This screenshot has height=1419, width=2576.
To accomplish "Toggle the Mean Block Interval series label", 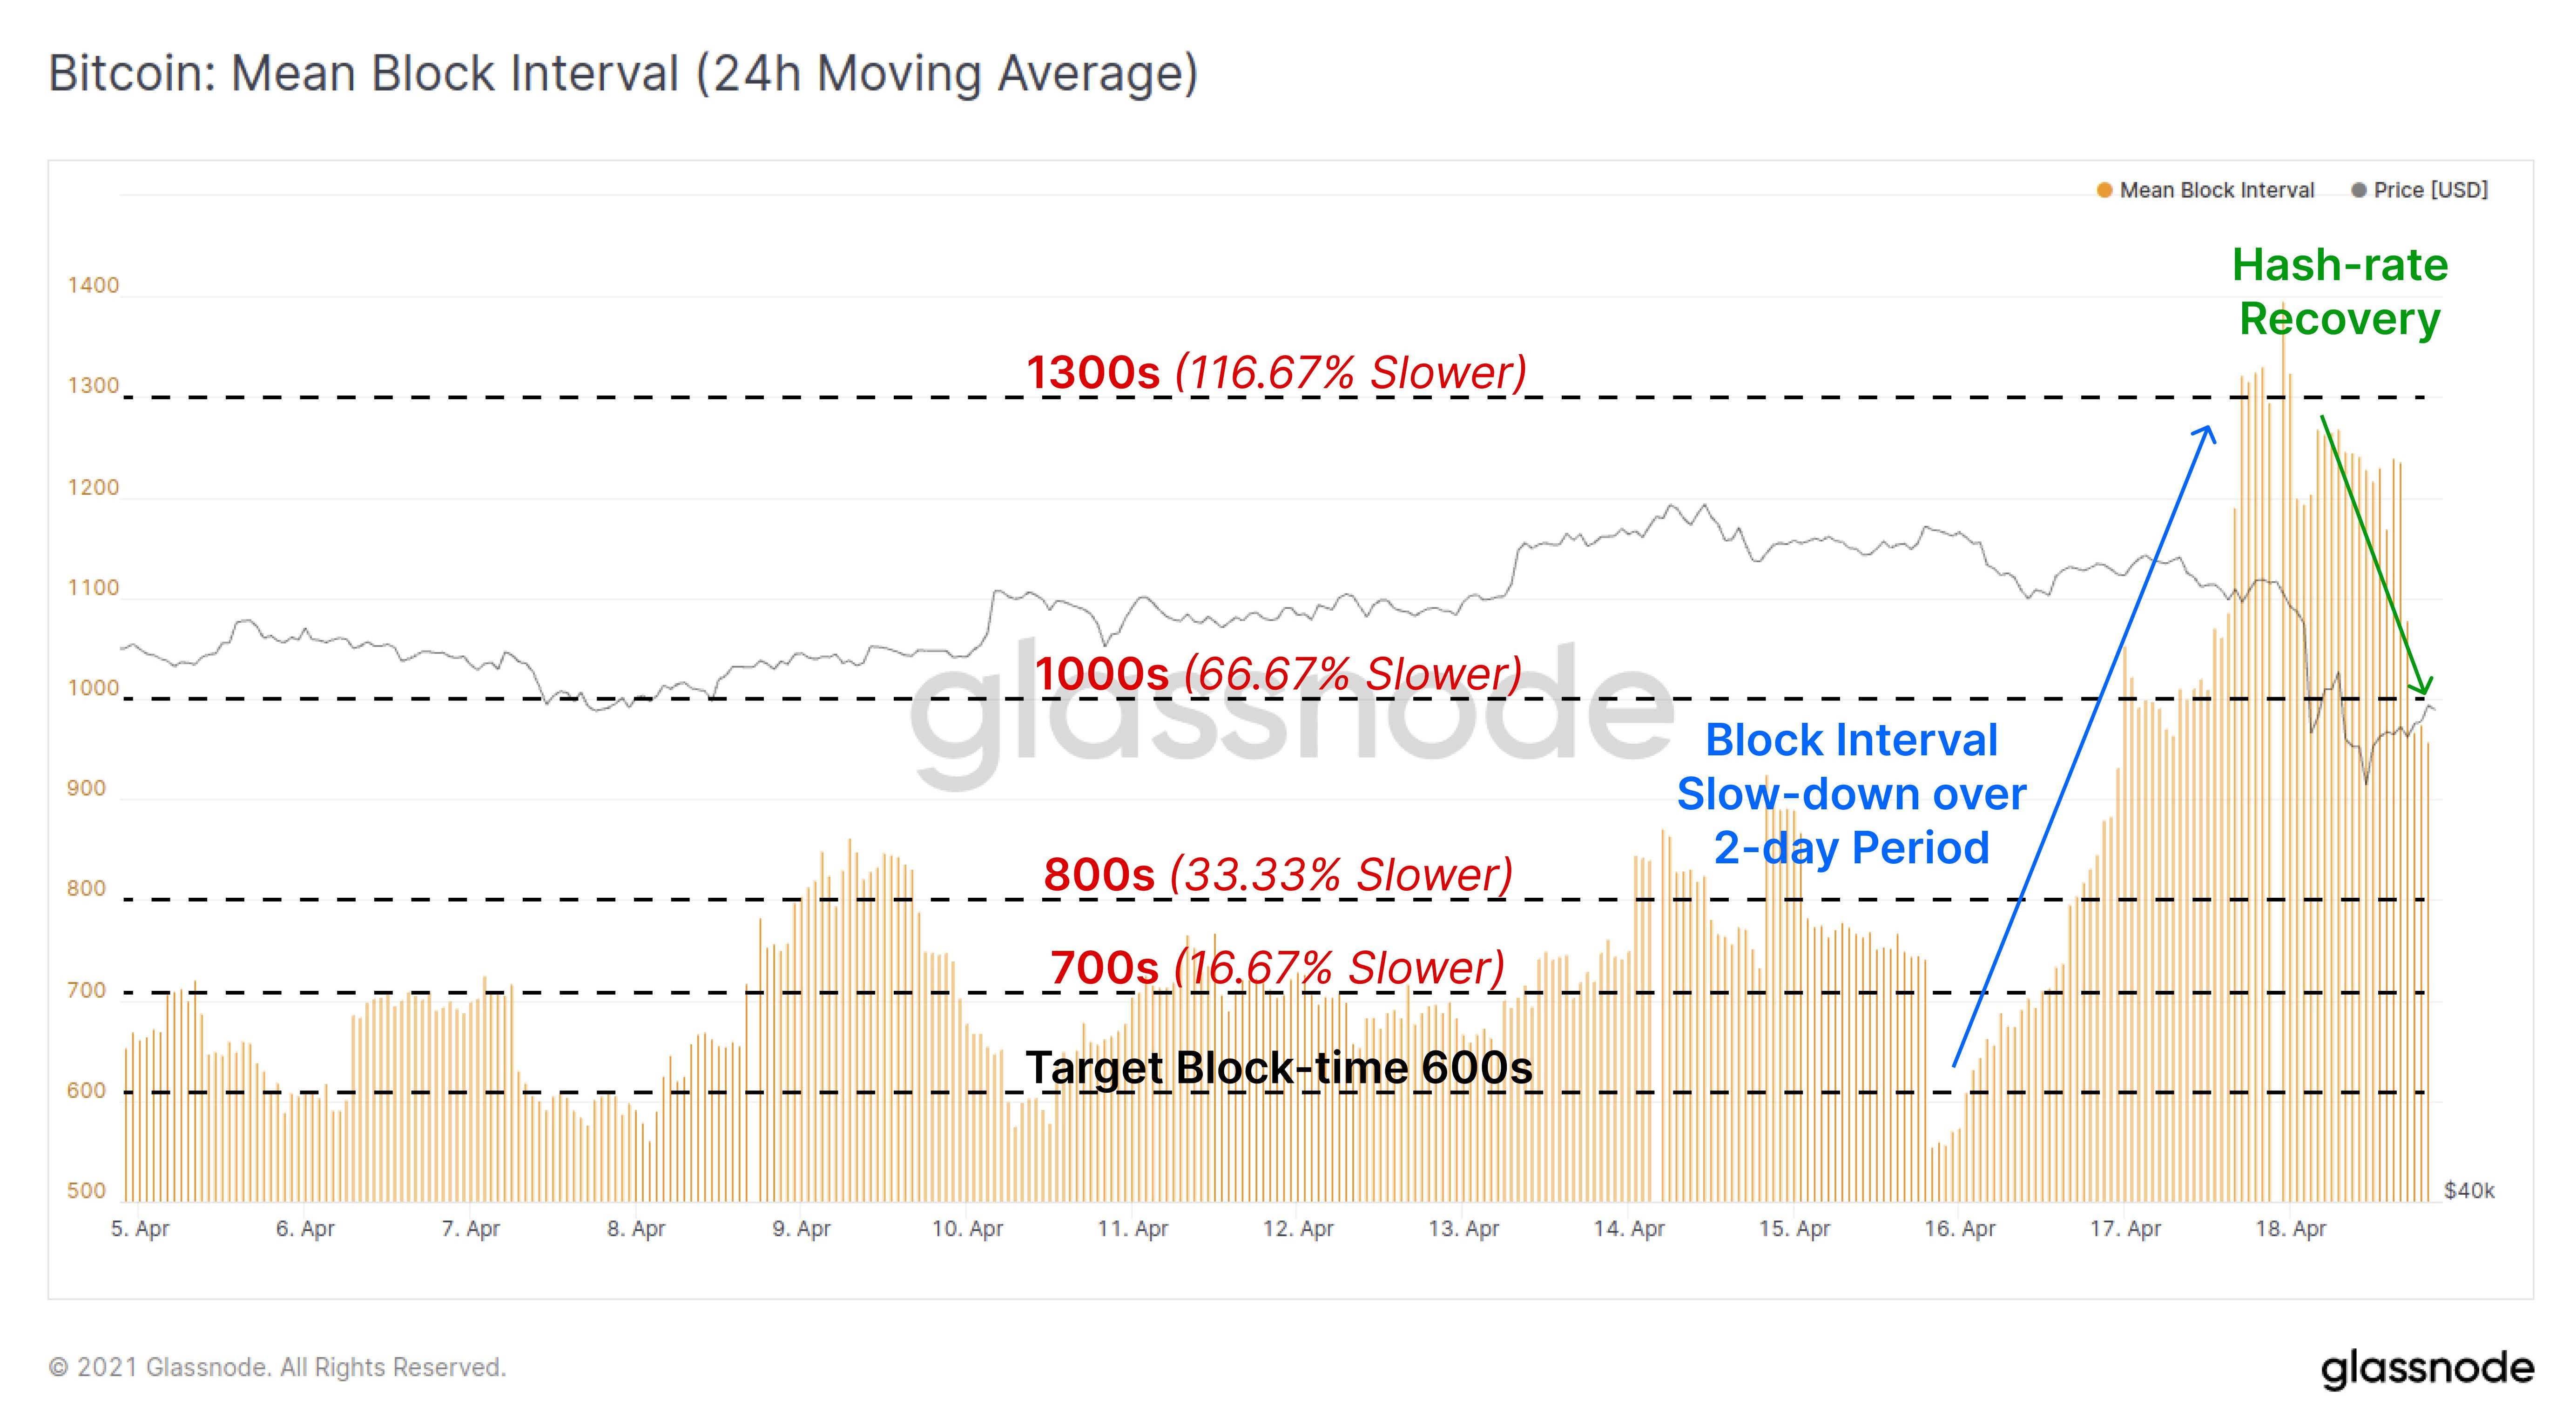I will click(x=2216, y=190).
